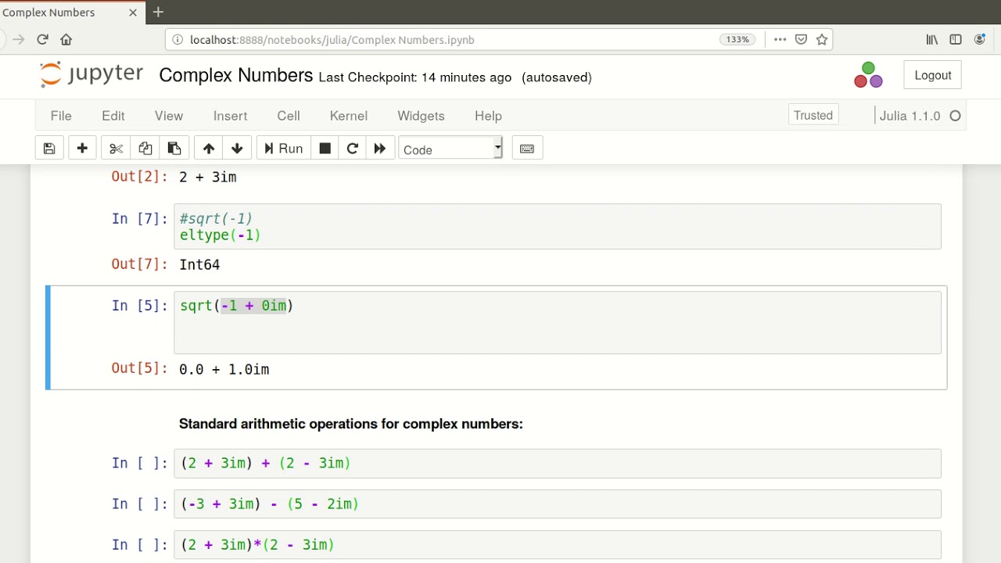Move selected cell up arrow
The height and width of the screenshot is (563, 1001).
208,149
